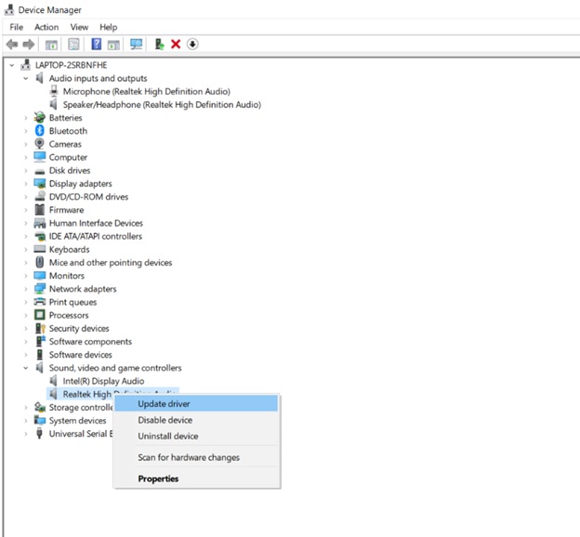Expand the Display adapters category

point(26,184)
